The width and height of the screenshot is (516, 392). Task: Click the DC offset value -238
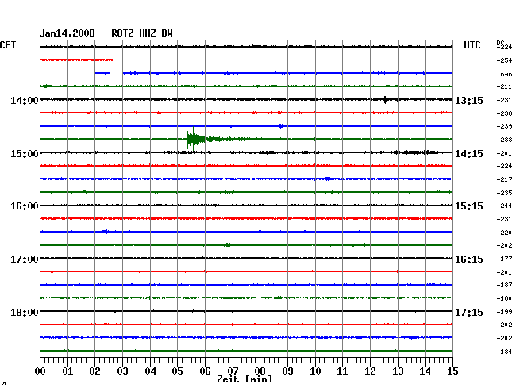coord(504,113)
